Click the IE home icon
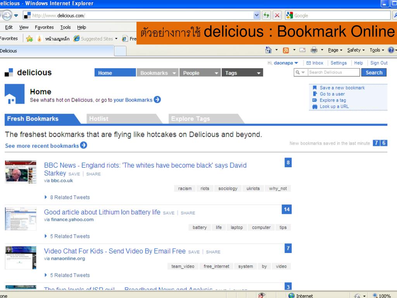This screenshot has width=397, height=298. 268,50
